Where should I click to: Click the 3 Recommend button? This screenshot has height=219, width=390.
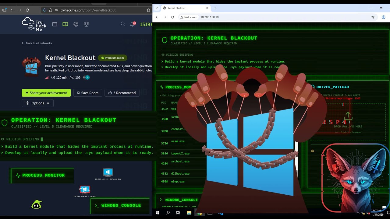click(122, 93)
